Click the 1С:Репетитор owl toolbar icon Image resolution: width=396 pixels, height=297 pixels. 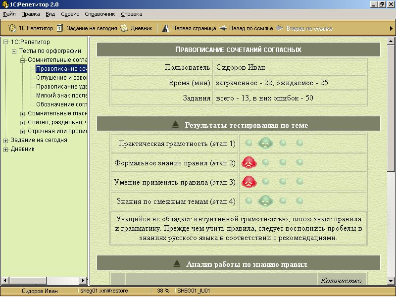point(12,28)
